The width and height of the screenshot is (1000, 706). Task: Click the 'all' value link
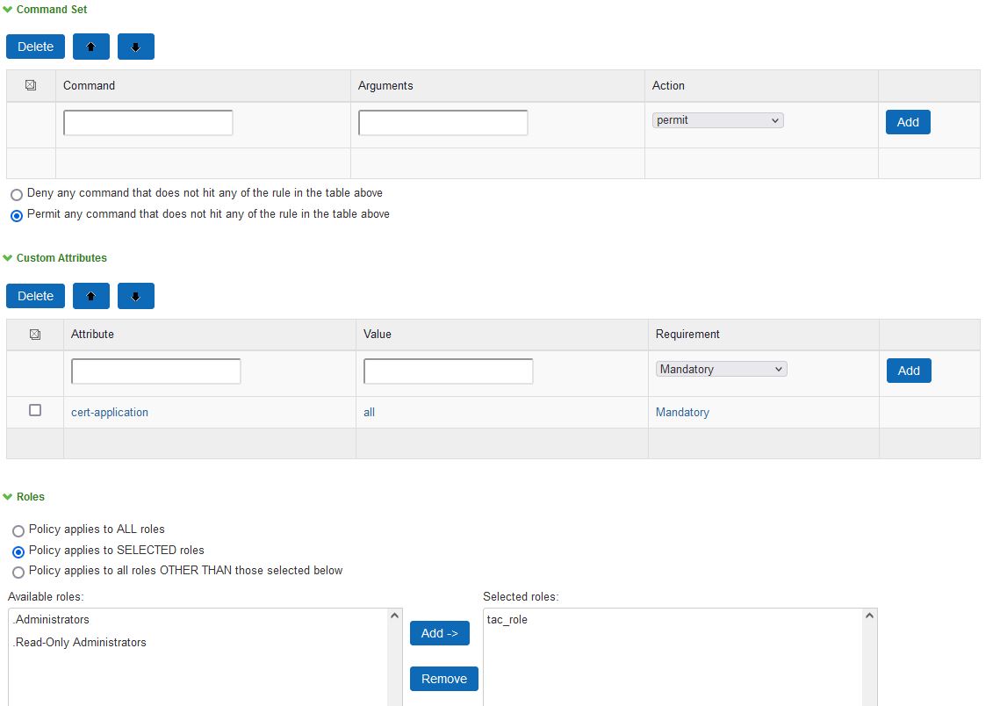tap(370, 412)
